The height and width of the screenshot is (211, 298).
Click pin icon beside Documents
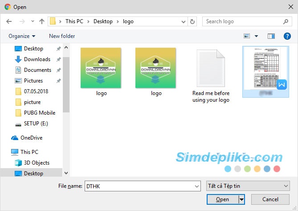click(58, 70)
